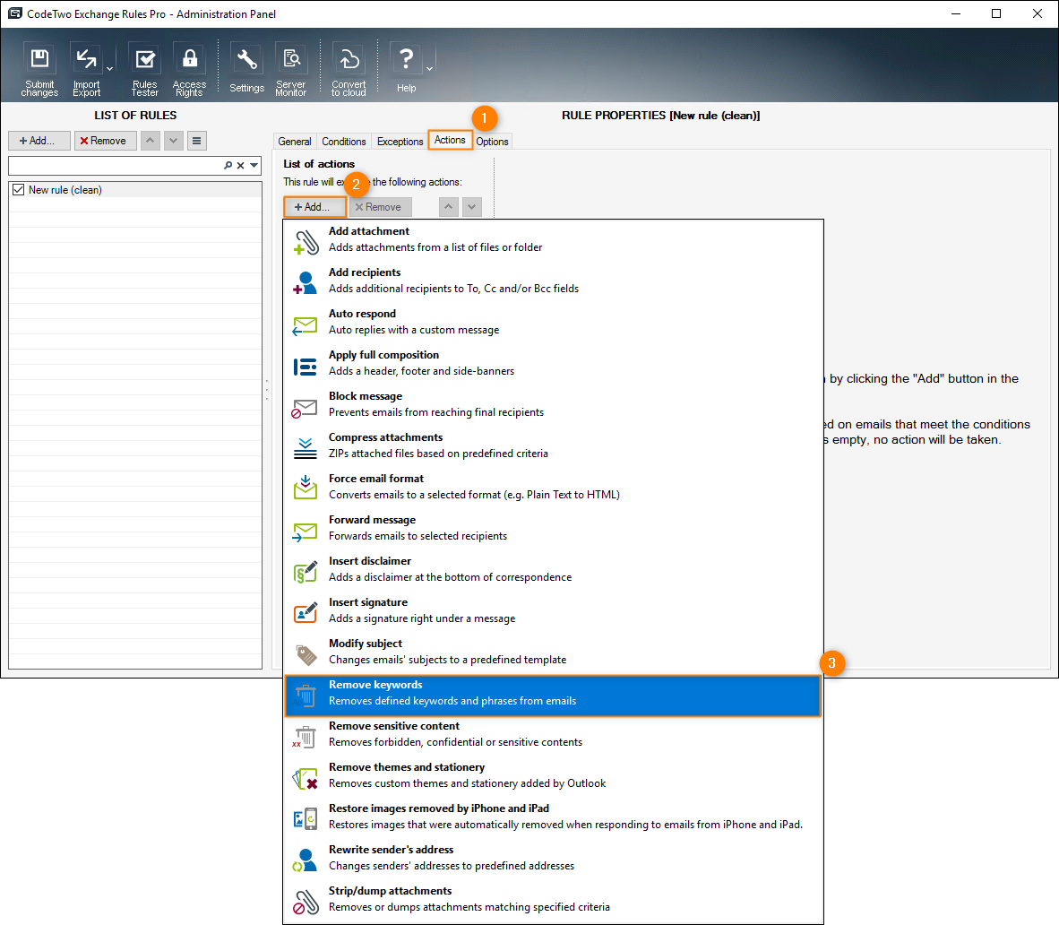Select the Auto respond action

tap(553, 323)
